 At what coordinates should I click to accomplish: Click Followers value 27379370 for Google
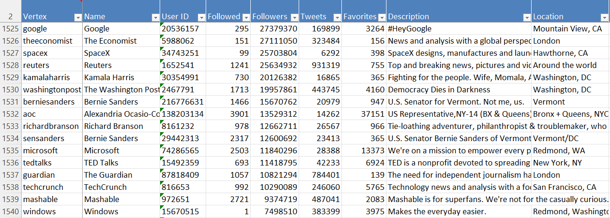pos(275,29)
